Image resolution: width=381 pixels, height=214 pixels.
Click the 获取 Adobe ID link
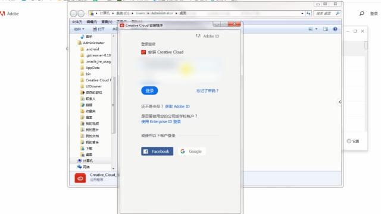coord(177,106)
